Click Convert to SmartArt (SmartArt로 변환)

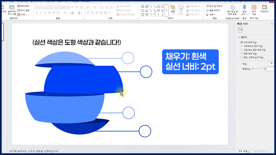point(126,14)
